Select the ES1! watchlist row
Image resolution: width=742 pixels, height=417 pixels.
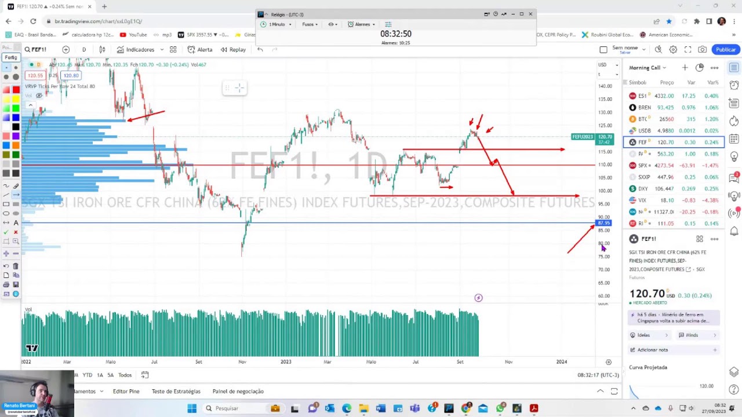coord(674,96)
